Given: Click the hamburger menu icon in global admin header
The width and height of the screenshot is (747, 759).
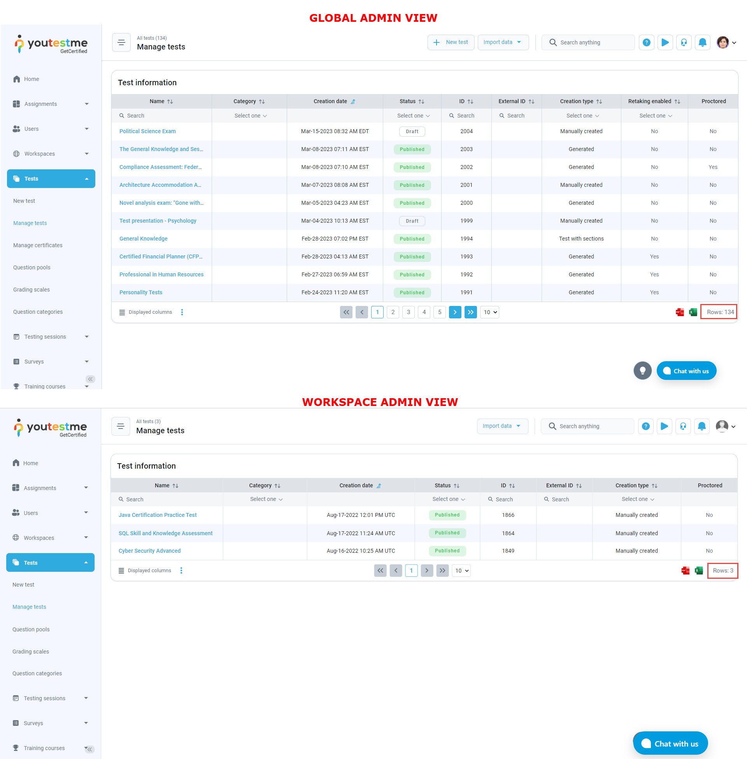Looking at the screenshot, I should [x=121, y=42].
